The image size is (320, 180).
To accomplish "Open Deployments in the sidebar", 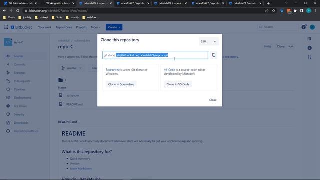I will point(25,98).
